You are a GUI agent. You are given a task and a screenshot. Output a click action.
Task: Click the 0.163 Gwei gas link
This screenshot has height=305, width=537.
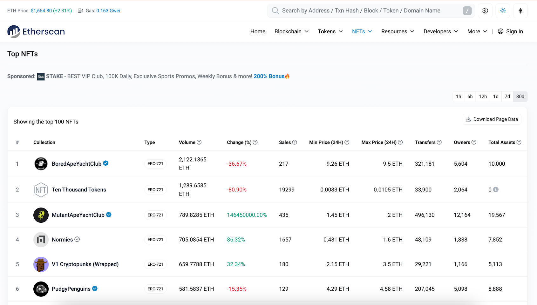[x=108, y=11]
